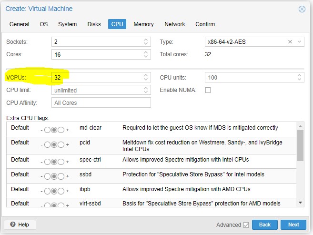Close the Create Virtual Machine dialog
Image resolution: width=313 pixels, height=235 pixels.
(x=302, y=9)
